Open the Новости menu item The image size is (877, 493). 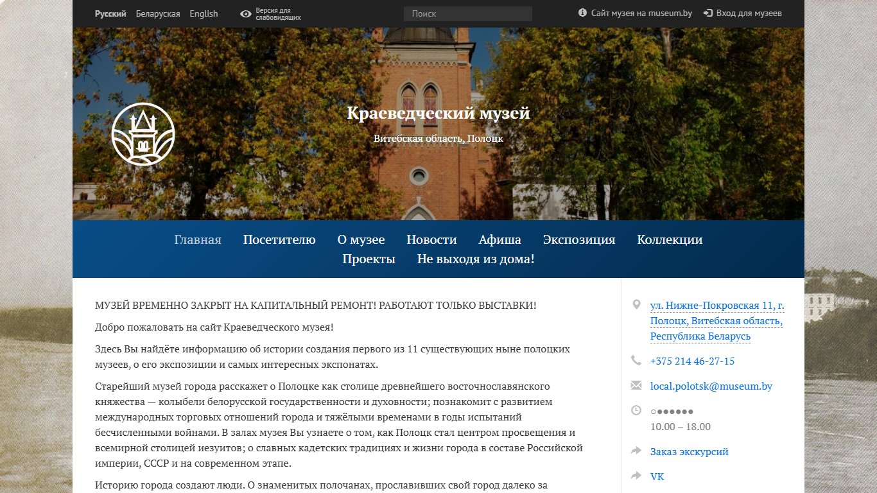pyautogui.click(x=431, y=239)
